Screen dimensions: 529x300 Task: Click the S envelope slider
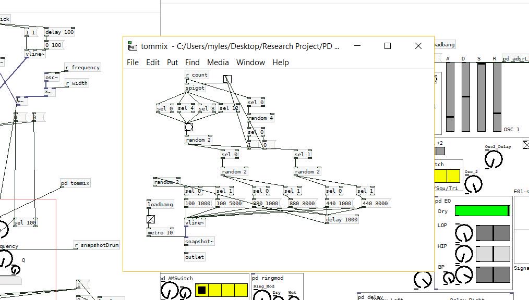tap(482, 97)
